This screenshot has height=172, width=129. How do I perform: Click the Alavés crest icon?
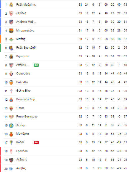pos(11,169)
